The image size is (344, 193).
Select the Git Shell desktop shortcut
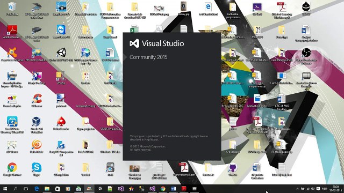pyautogui.click(x=257, y=9)
